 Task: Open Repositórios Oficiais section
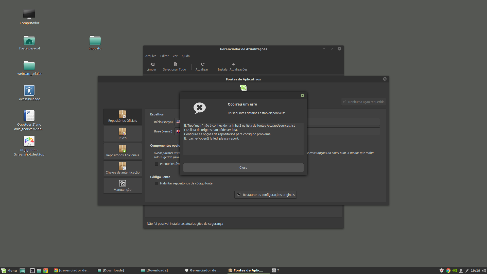click(x=123, y=116)
